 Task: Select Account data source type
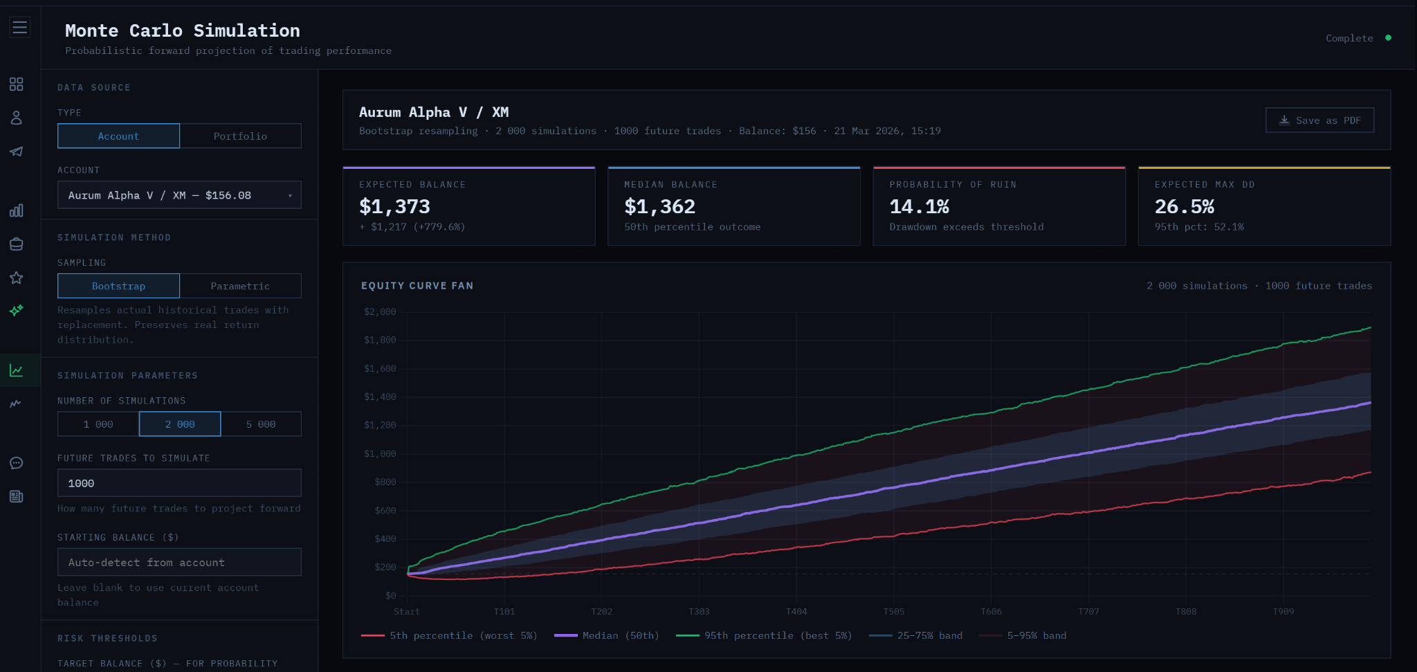click(118, 136)
